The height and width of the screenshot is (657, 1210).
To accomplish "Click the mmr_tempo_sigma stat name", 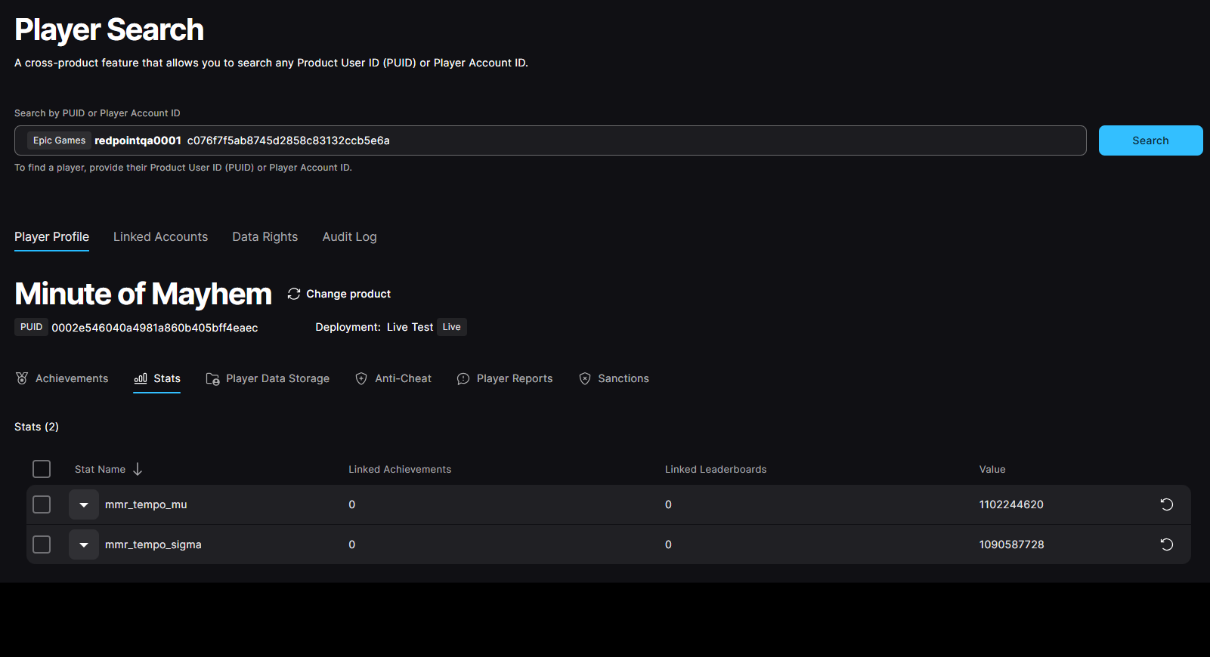I will (153, 544).
